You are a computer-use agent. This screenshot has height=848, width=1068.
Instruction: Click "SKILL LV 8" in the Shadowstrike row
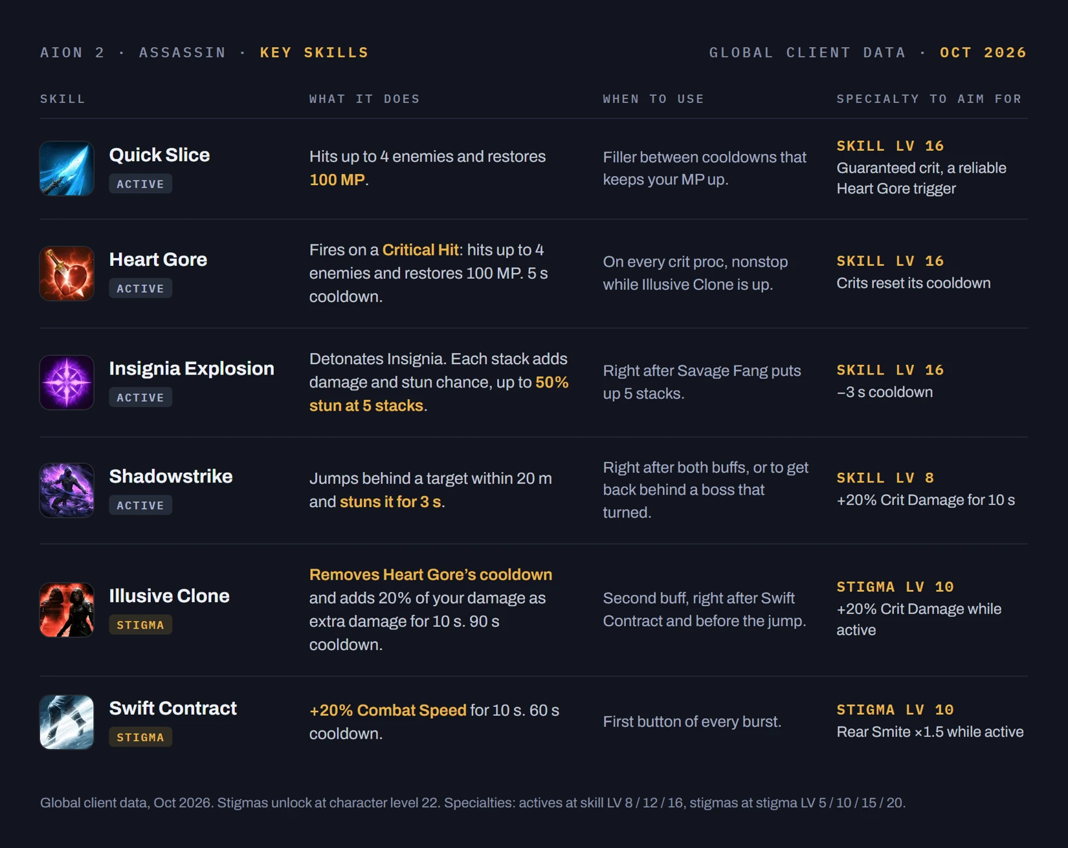(x=885, y=478)
